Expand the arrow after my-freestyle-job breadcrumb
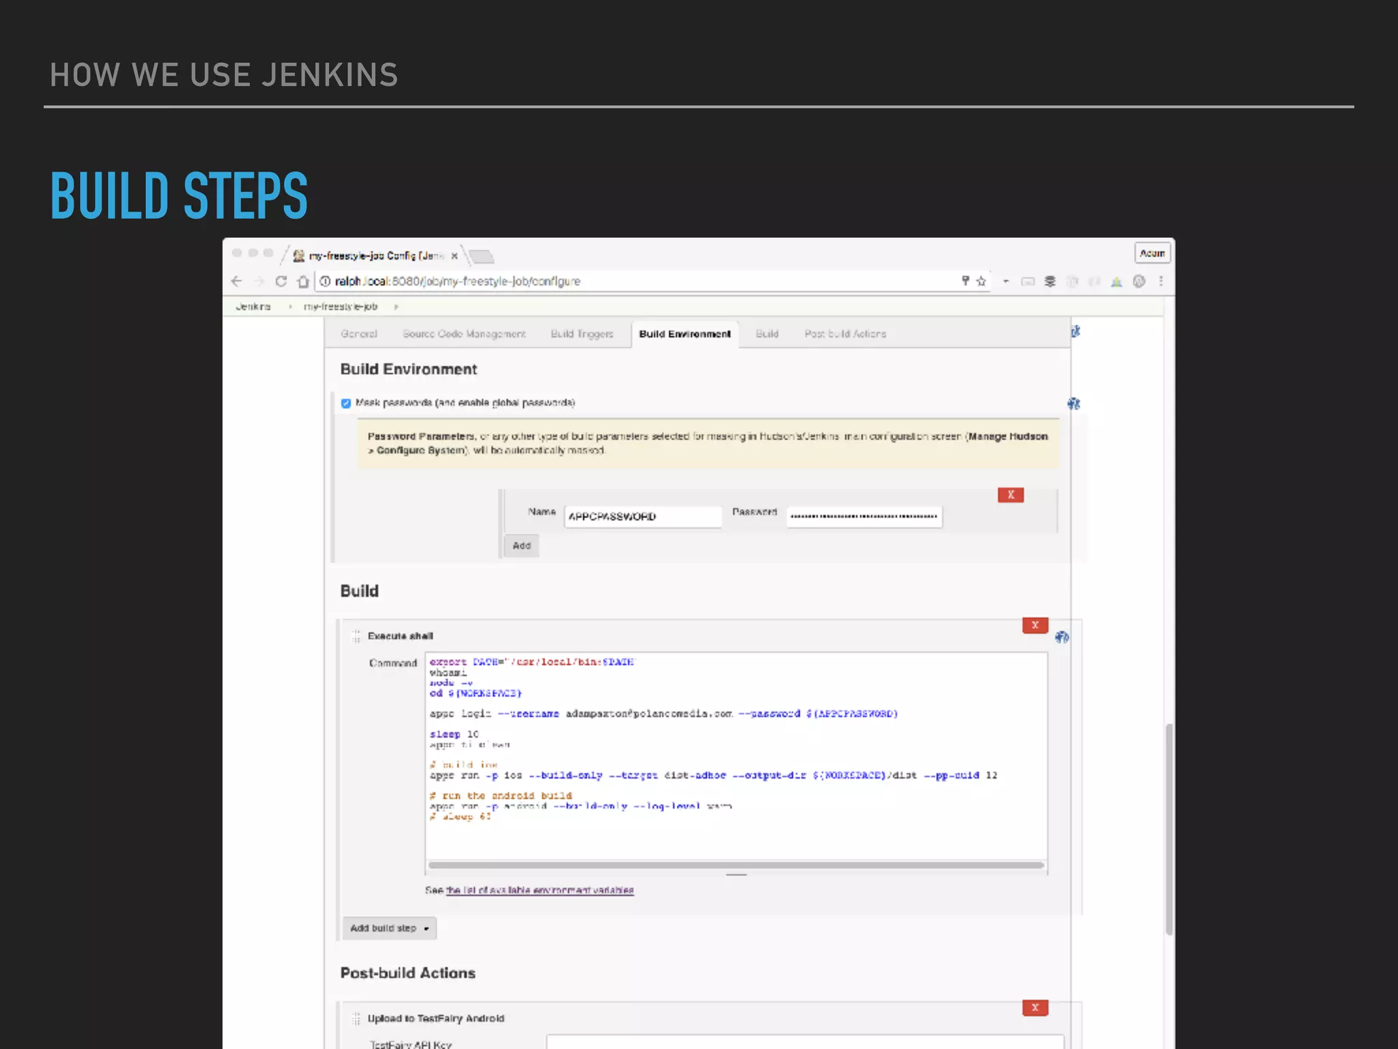 pos(396,307)
